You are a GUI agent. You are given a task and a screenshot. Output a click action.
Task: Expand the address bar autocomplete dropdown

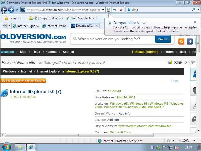point(103,10)
